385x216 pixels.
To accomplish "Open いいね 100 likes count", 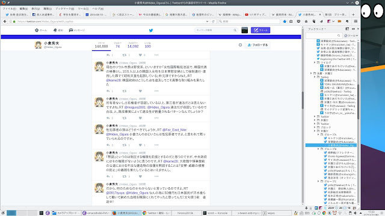I will 147,45.
